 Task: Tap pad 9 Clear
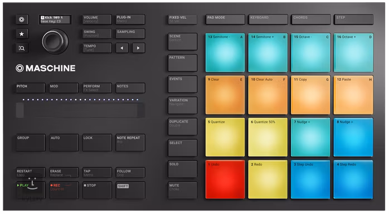[x=225, y=95]
